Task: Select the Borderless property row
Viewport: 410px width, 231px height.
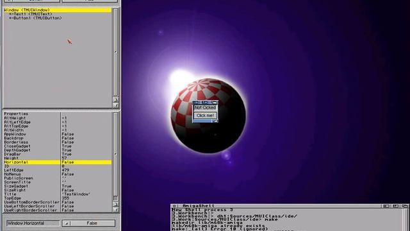Action: [x=58, y=142]
